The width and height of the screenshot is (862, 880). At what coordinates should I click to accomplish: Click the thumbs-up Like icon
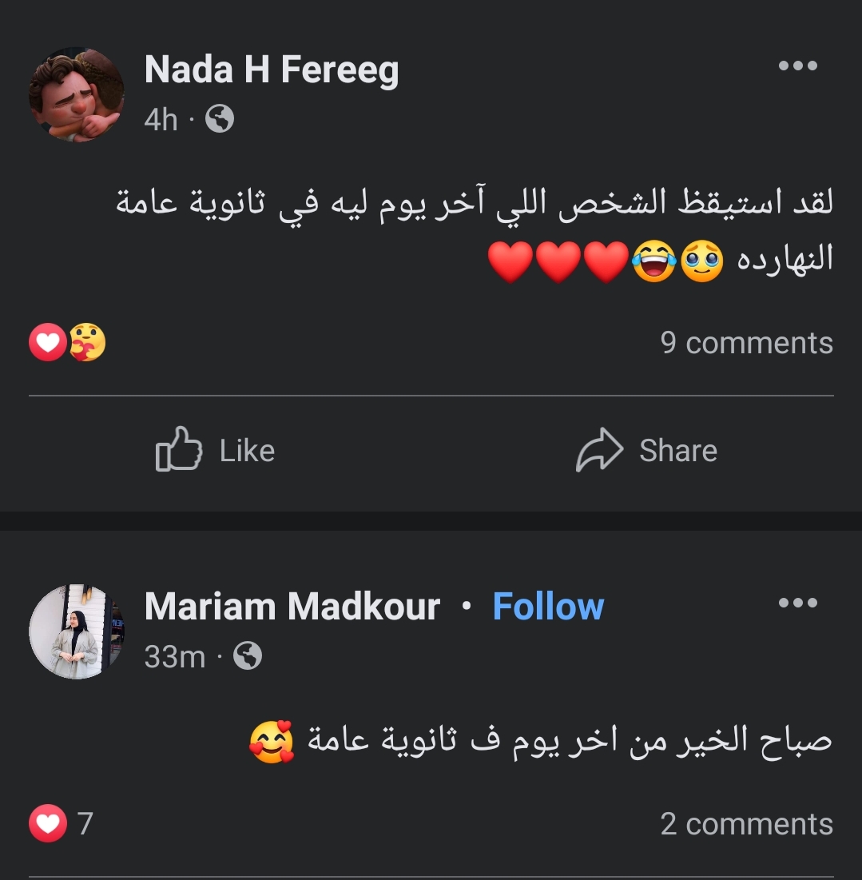point(177,449)
